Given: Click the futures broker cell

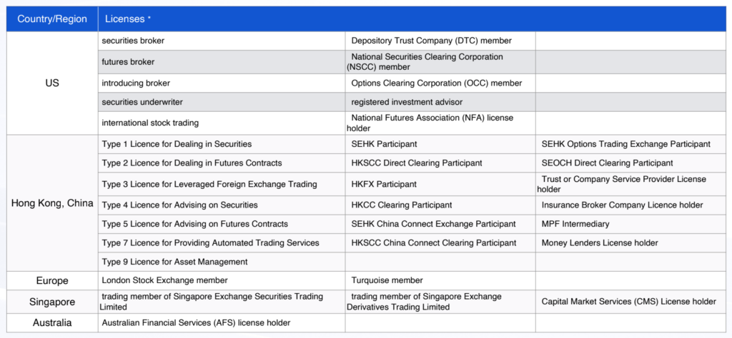Looking at the screenshot, I should [x=222, y=62].
